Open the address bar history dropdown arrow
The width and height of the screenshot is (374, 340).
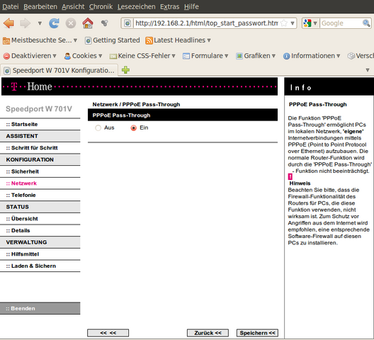coord(292,23)
